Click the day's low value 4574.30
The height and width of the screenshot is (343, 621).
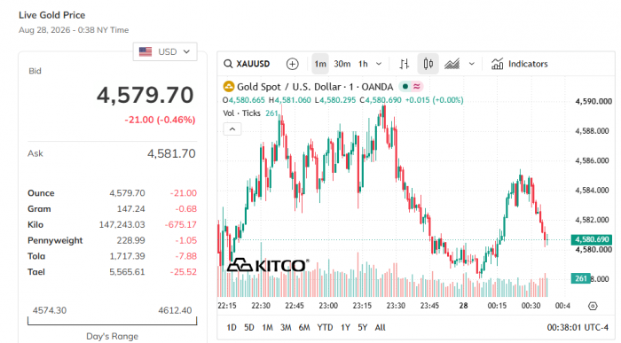pyautogui.click(x=50, y=310)
